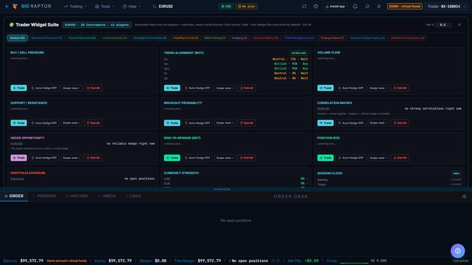Toggle Auto Hedge in Buy / Sell Pressure

click(x=44, y=88)
